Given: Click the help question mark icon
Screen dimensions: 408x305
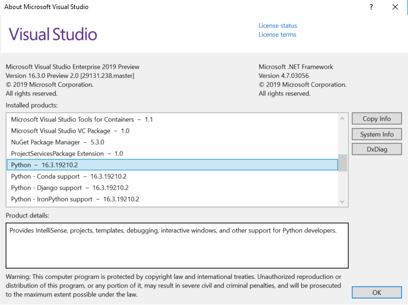Looking at the screenshot, I should coord(371,7).
